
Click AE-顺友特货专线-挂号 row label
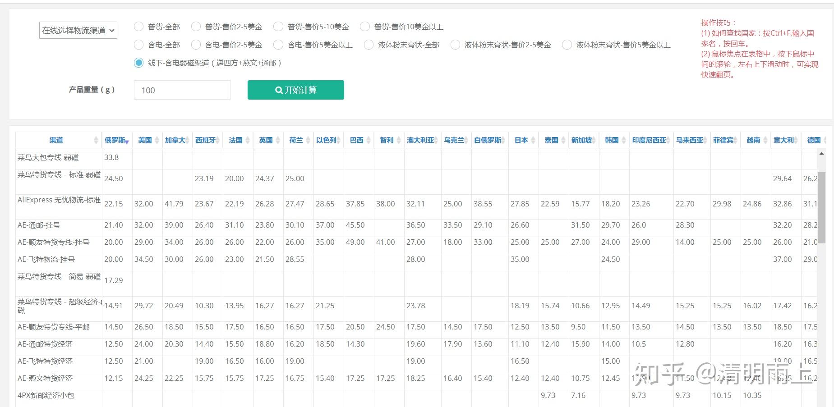click(x=53, y=242)
